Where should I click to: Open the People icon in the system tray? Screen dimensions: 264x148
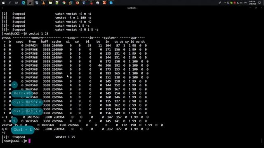tap(220, 3)
